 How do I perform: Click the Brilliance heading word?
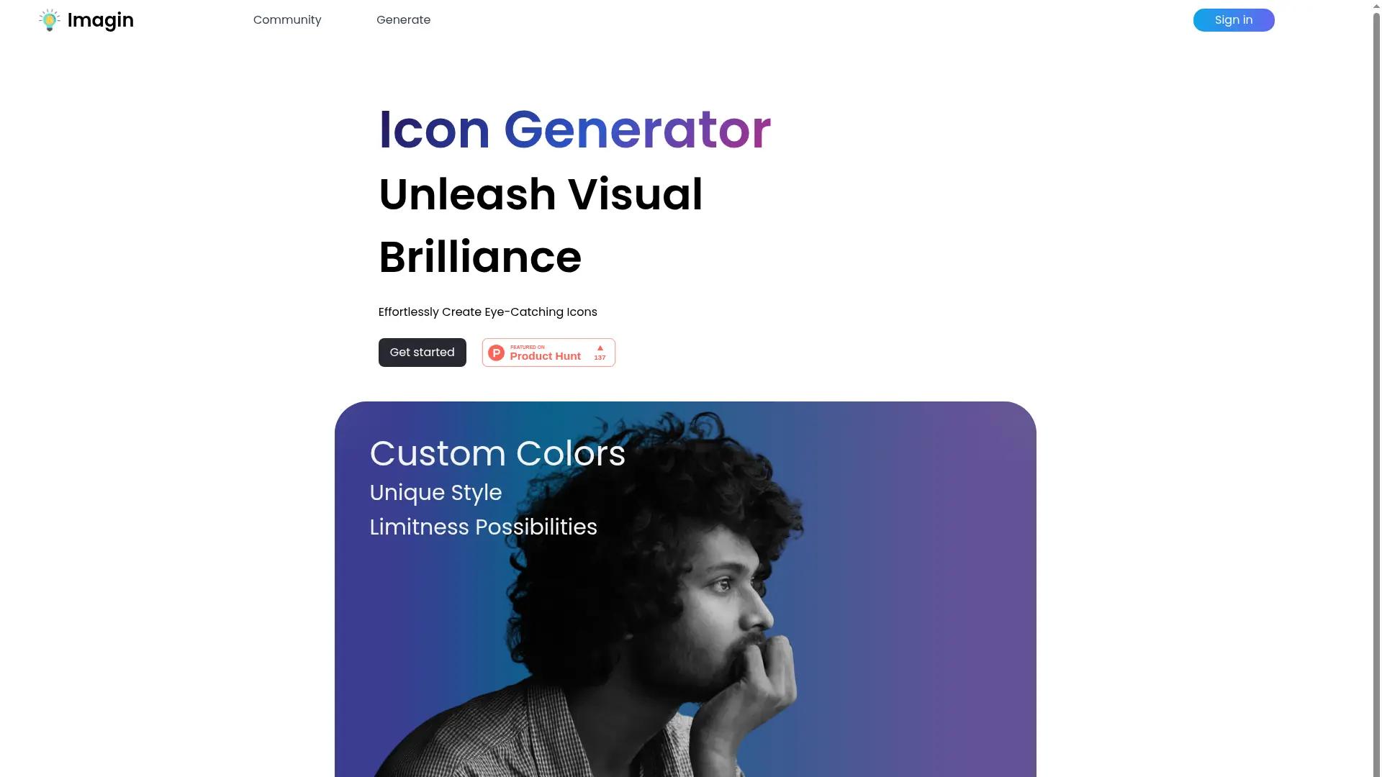(x=480, y=258)
